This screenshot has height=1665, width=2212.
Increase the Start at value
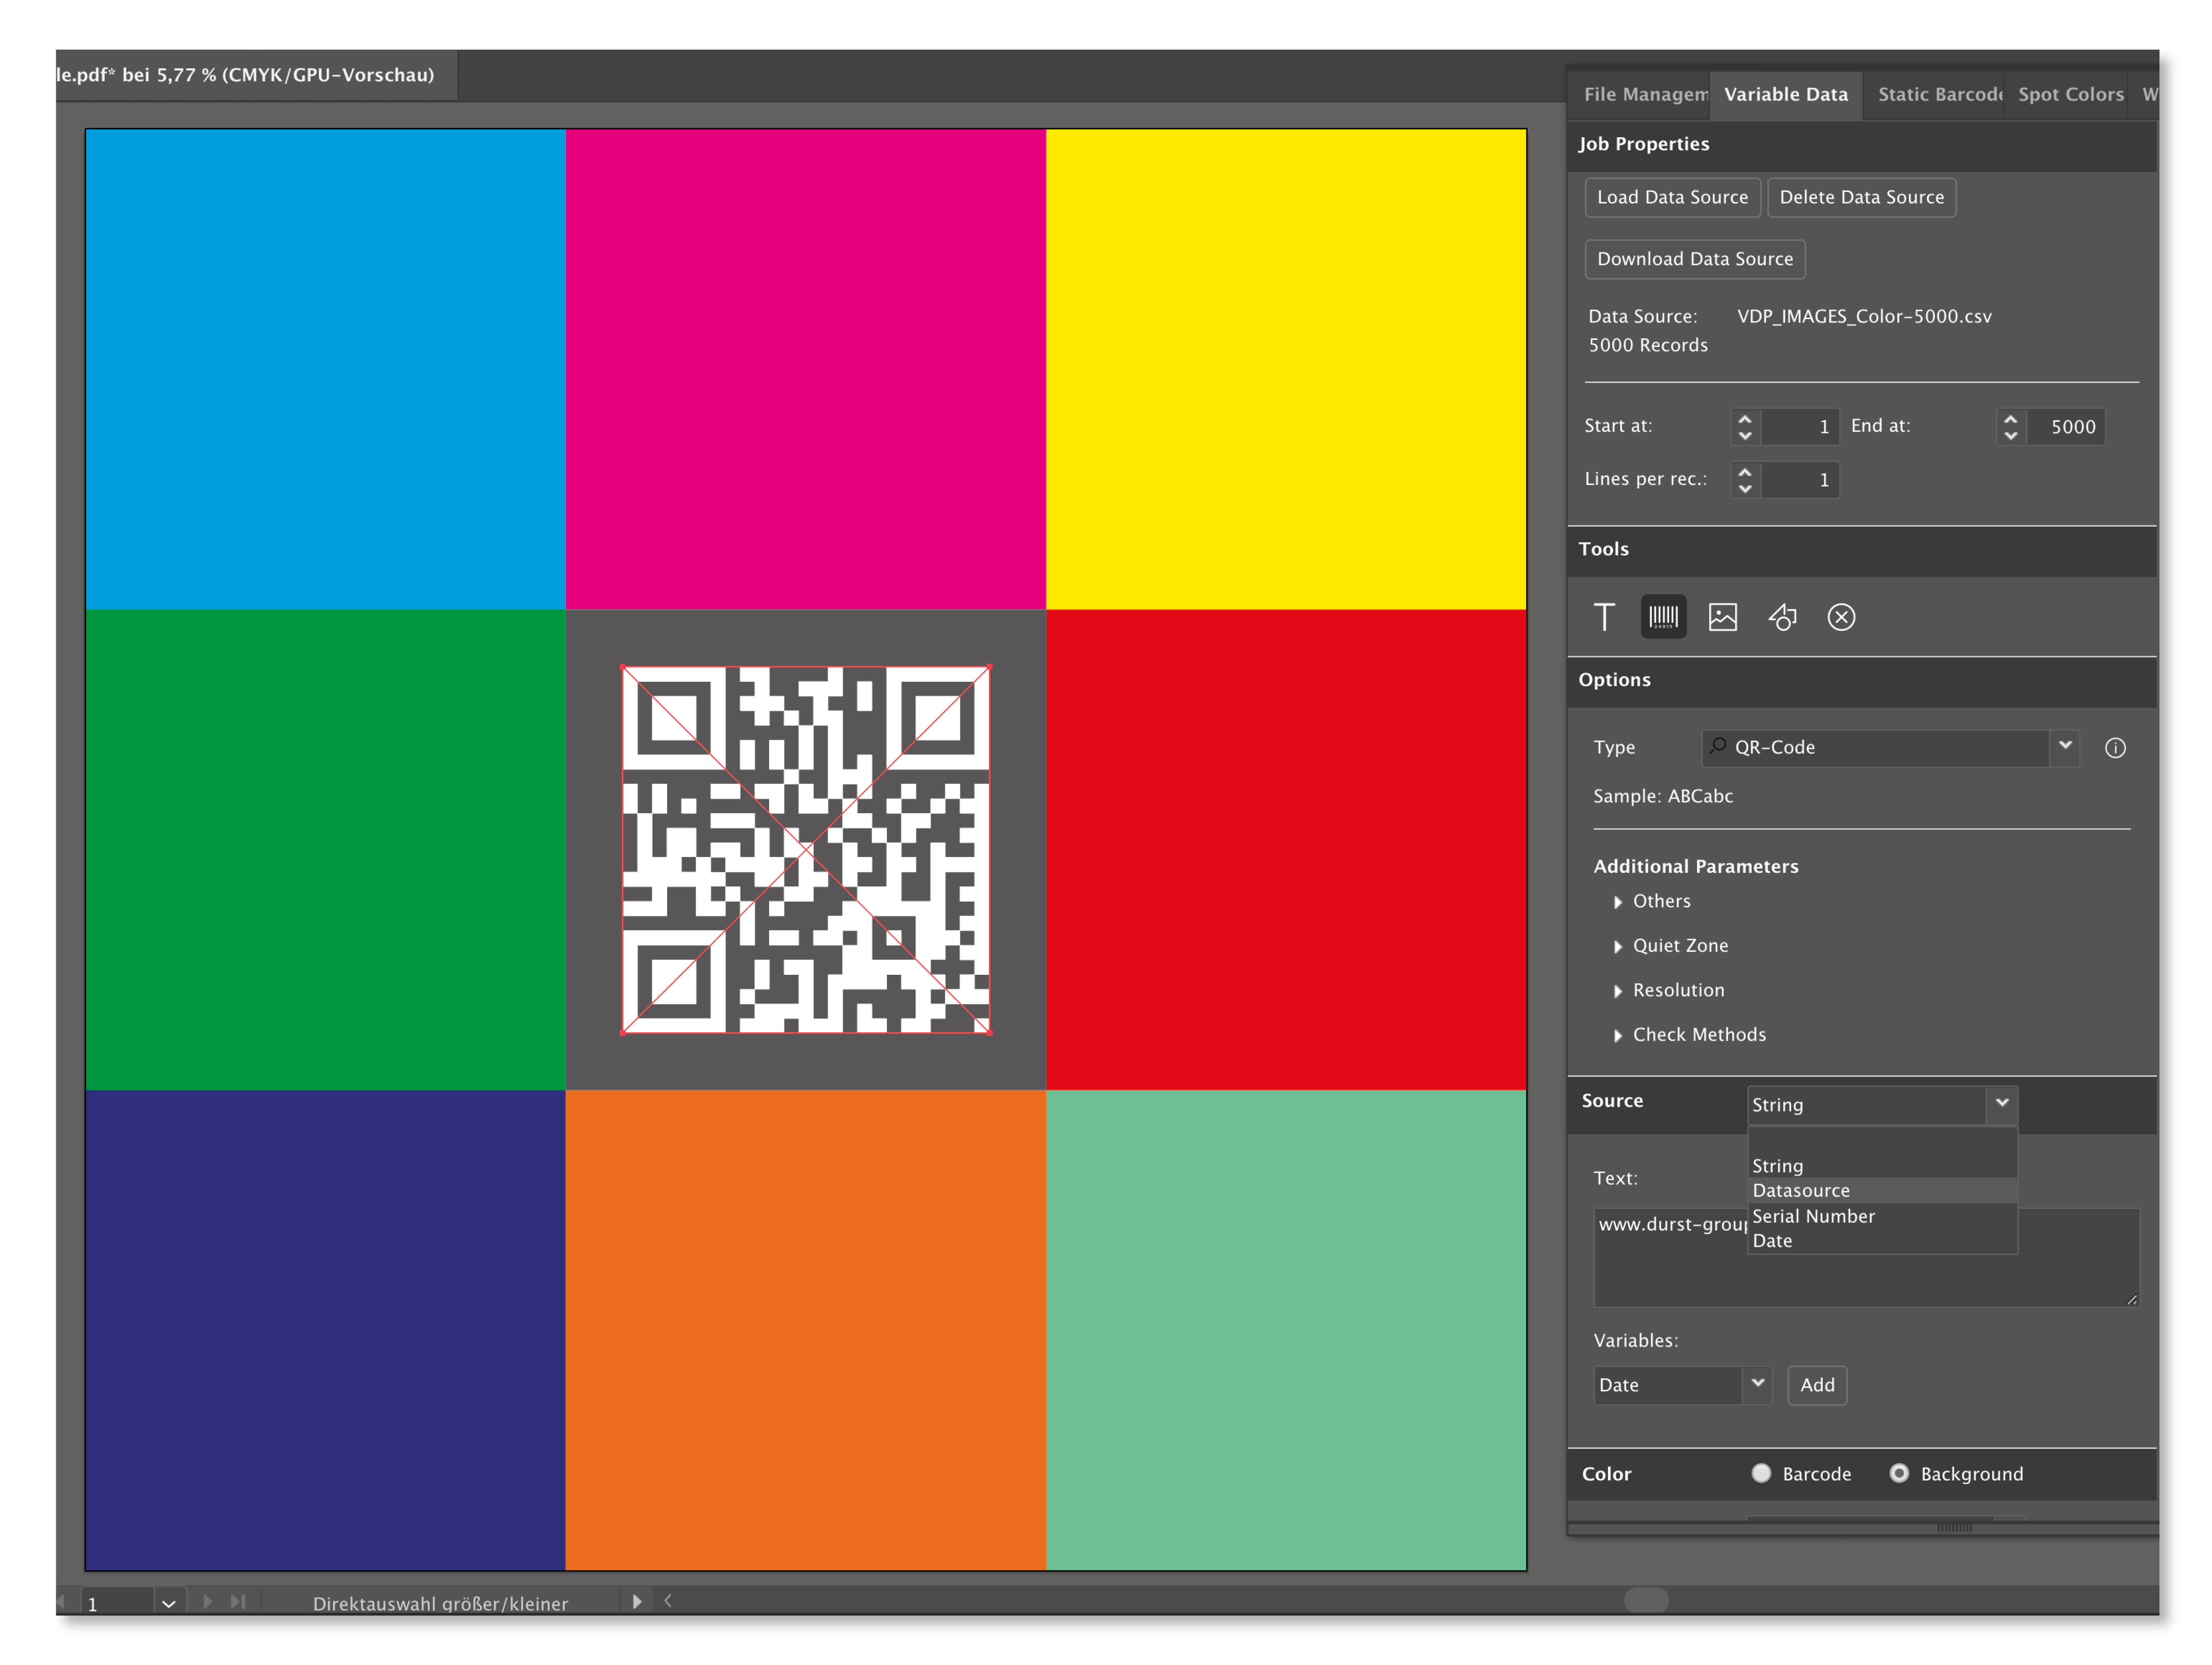[1745, 418]
